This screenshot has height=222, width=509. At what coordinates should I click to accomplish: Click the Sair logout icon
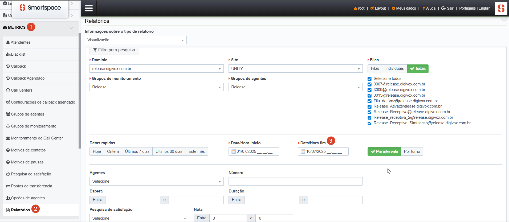click(x=443, y=8)
